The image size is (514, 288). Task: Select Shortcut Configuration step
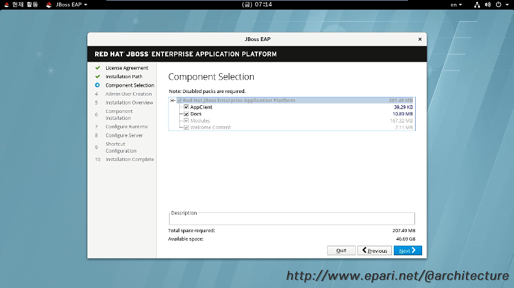pos(121,148)
